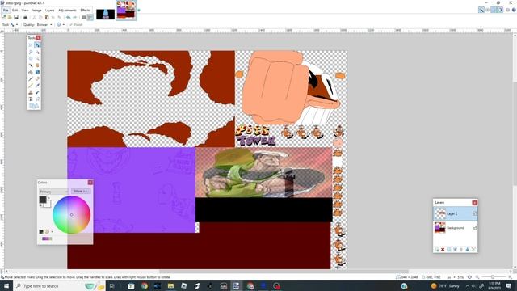Screen dimensions: 517x291
Task: Click the Paste icon in toolbar
Action: point(47,17)
